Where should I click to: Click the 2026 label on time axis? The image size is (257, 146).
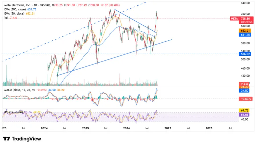pyautogui.click(x=126, y=128)
